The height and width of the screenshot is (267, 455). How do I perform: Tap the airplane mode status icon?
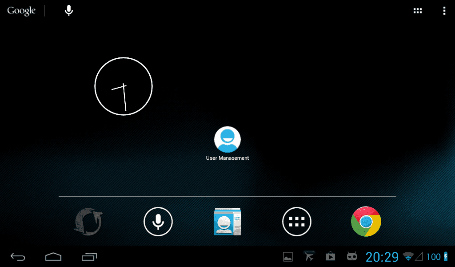point(309,256)
